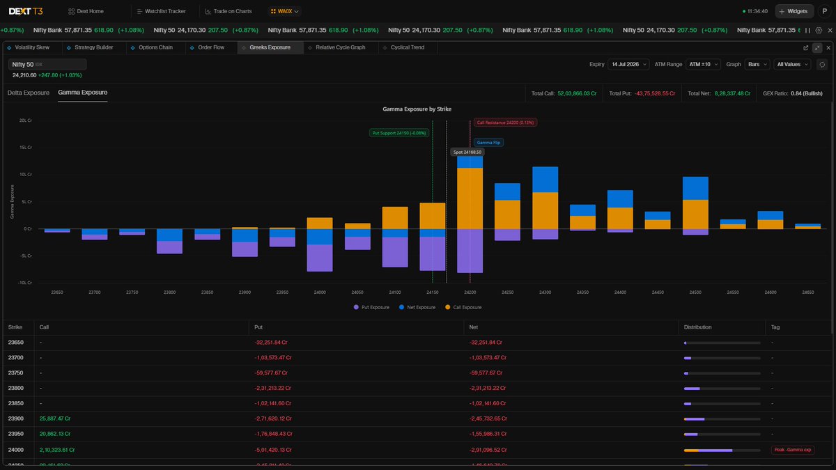Click the Put Support 24150 chart label

tap(399, 132)
